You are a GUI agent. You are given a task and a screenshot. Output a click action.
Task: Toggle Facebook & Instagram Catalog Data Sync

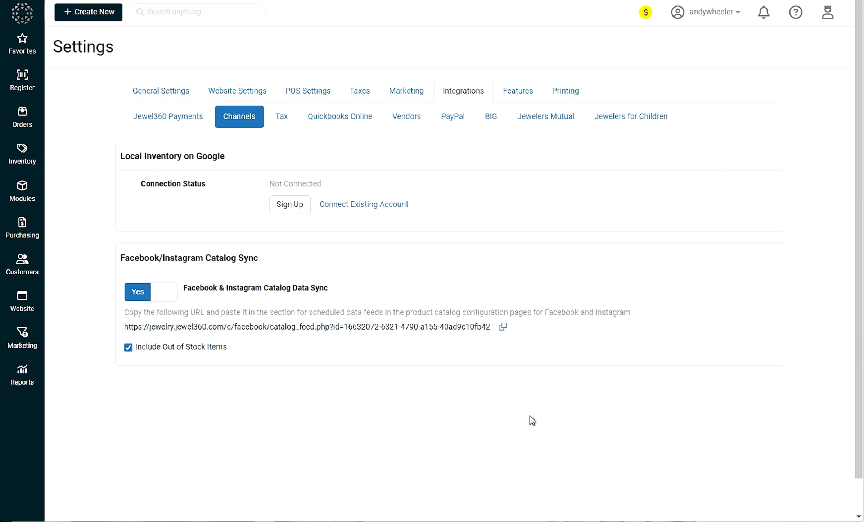tap(150, 292)
